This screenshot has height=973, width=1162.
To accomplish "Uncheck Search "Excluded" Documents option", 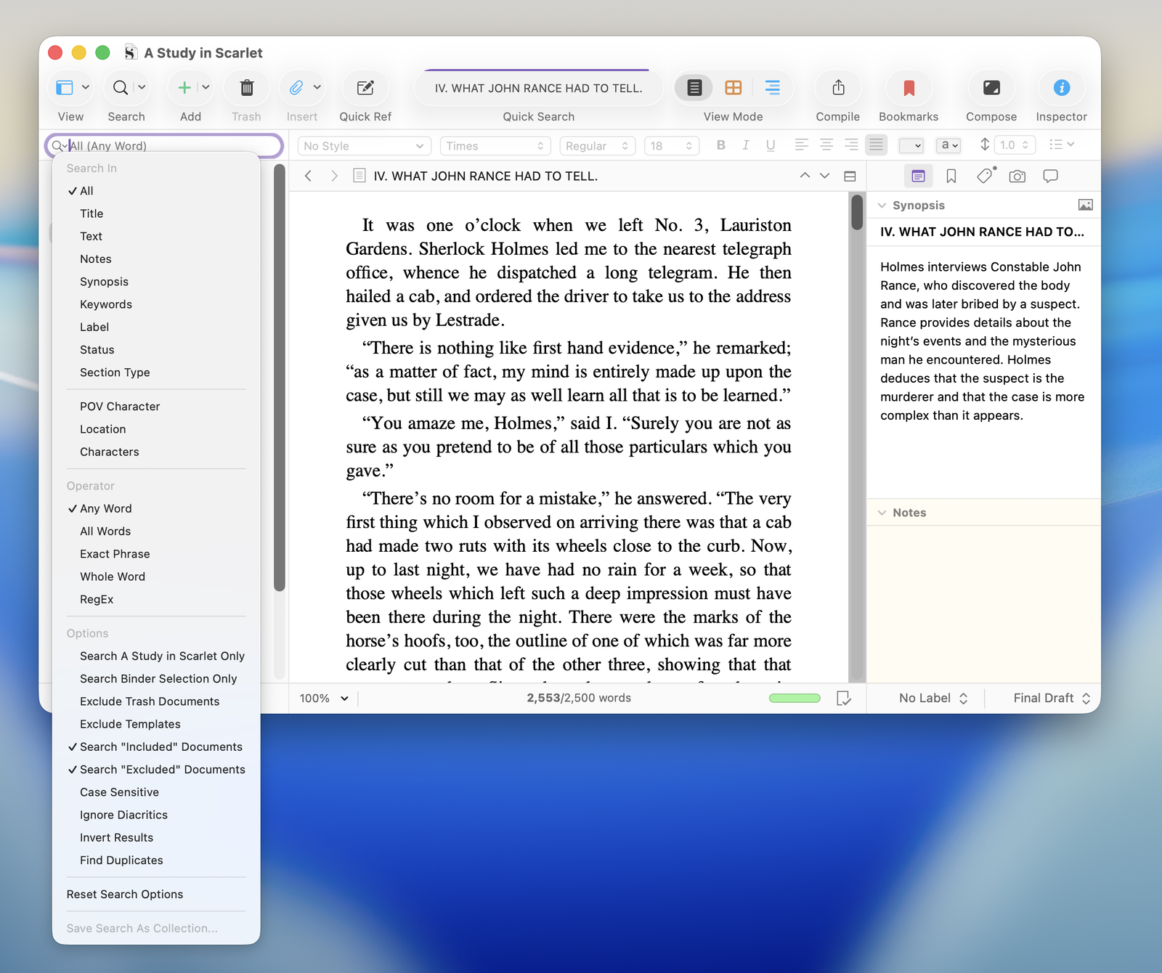I will 162,770.
